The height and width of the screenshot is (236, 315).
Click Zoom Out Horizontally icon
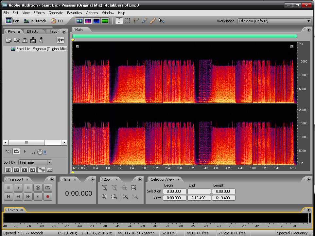114,188
